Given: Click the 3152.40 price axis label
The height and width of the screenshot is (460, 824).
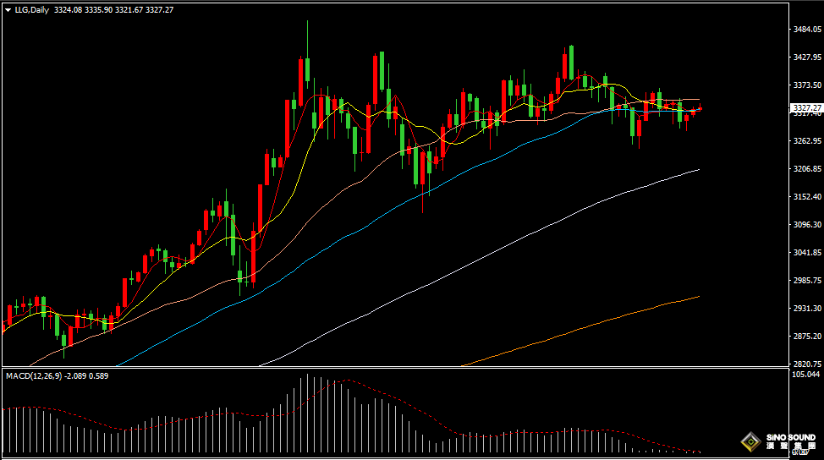Looking at the screenshot, I should [x=807, y=196].
